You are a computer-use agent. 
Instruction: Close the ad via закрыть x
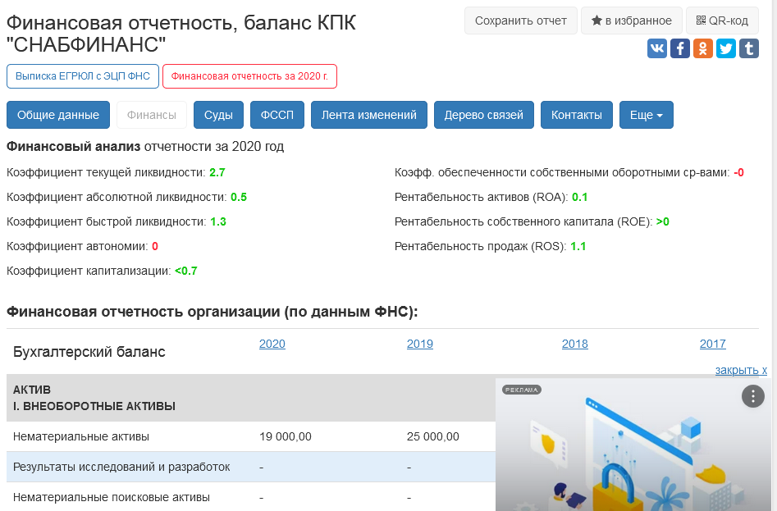pos(741,371)
